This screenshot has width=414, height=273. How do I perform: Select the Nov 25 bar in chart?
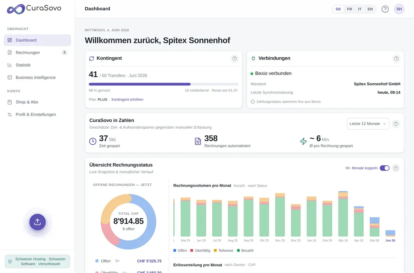click(x=280, y=215)
